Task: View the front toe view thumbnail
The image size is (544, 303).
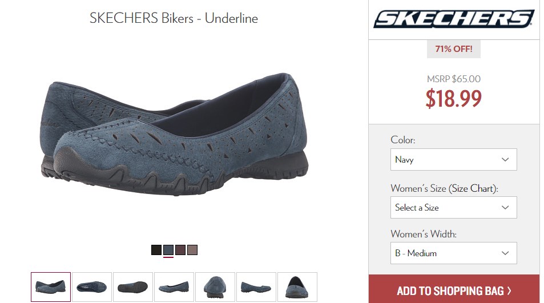Action: 215,287
